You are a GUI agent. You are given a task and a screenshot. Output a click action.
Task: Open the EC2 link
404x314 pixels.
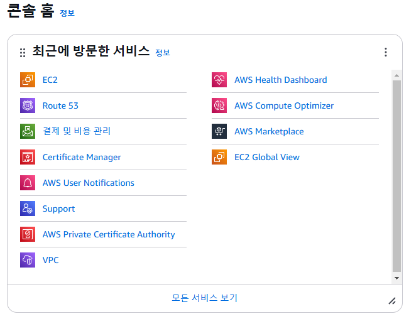point(50,80)
